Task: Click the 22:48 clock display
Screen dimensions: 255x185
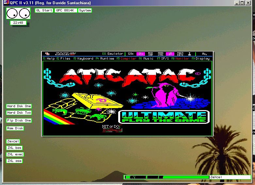Action: tap(18, 23)
